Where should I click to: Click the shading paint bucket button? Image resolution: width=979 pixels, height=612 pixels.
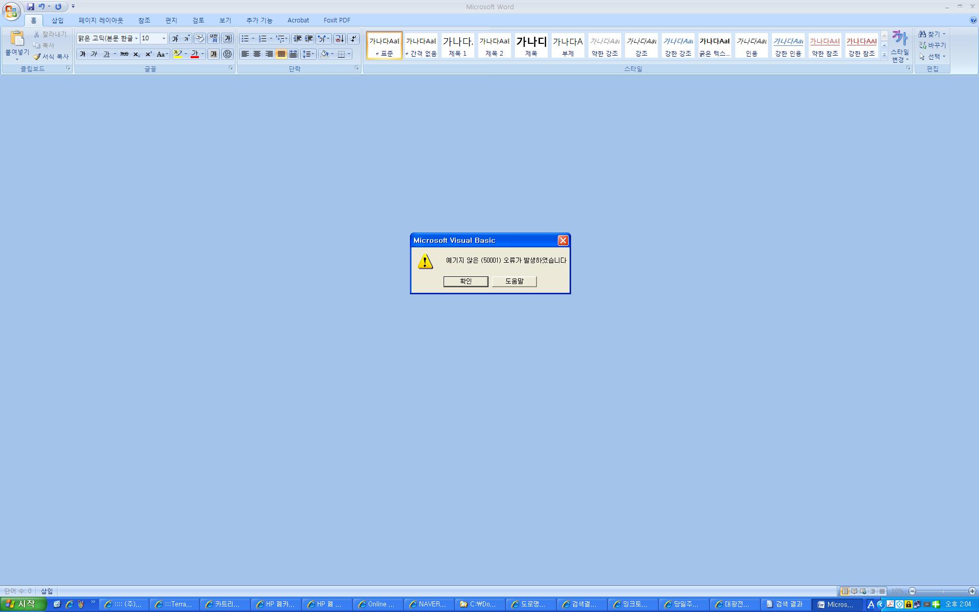324,54
